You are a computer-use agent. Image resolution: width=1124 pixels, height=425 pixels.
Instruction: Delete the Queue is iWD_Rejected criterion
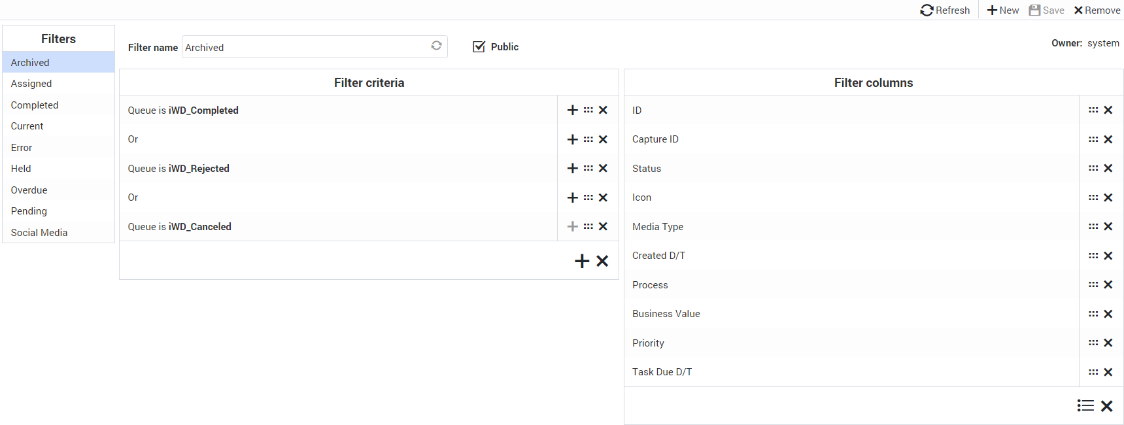pos(603,169)
